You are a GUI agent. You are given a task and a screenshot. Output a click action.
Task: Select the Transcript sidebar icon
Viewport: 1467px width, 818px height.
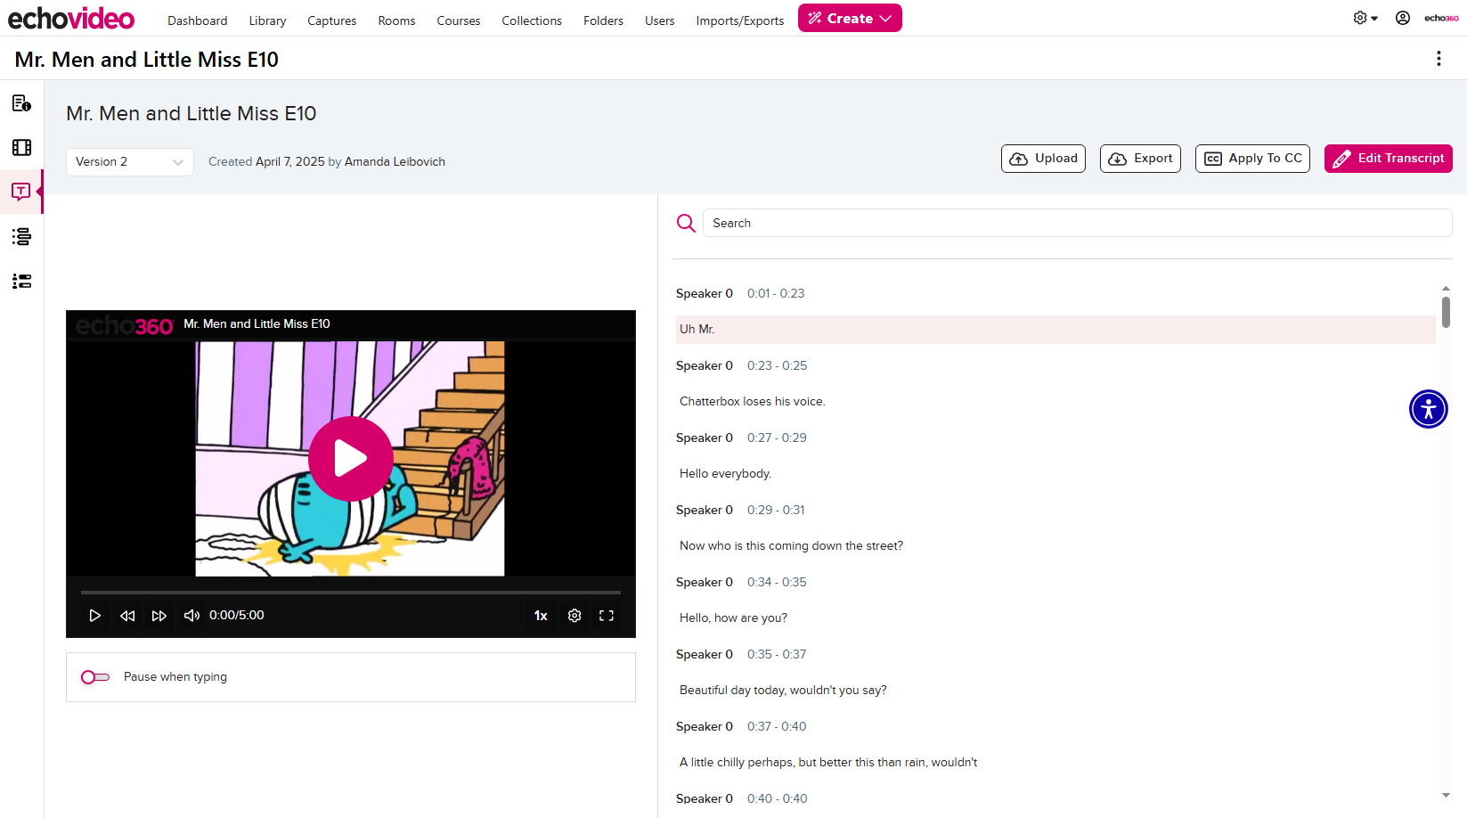pyautogui.click(x=21, y=192)
